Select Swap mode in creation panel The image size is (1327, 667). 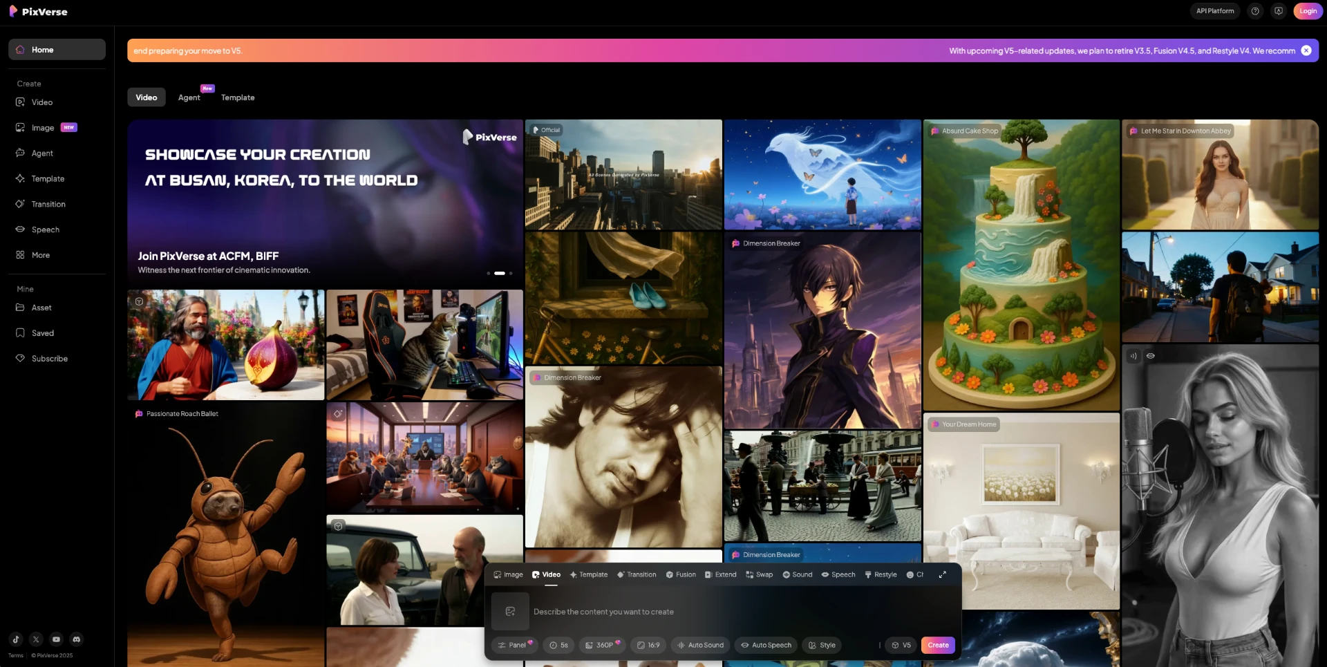pyautogui.click(x=760, y=574)
